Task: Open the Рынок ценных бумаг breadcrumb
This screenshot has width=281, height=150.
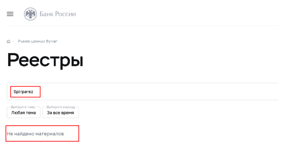Action: click(x=38, y=41)
